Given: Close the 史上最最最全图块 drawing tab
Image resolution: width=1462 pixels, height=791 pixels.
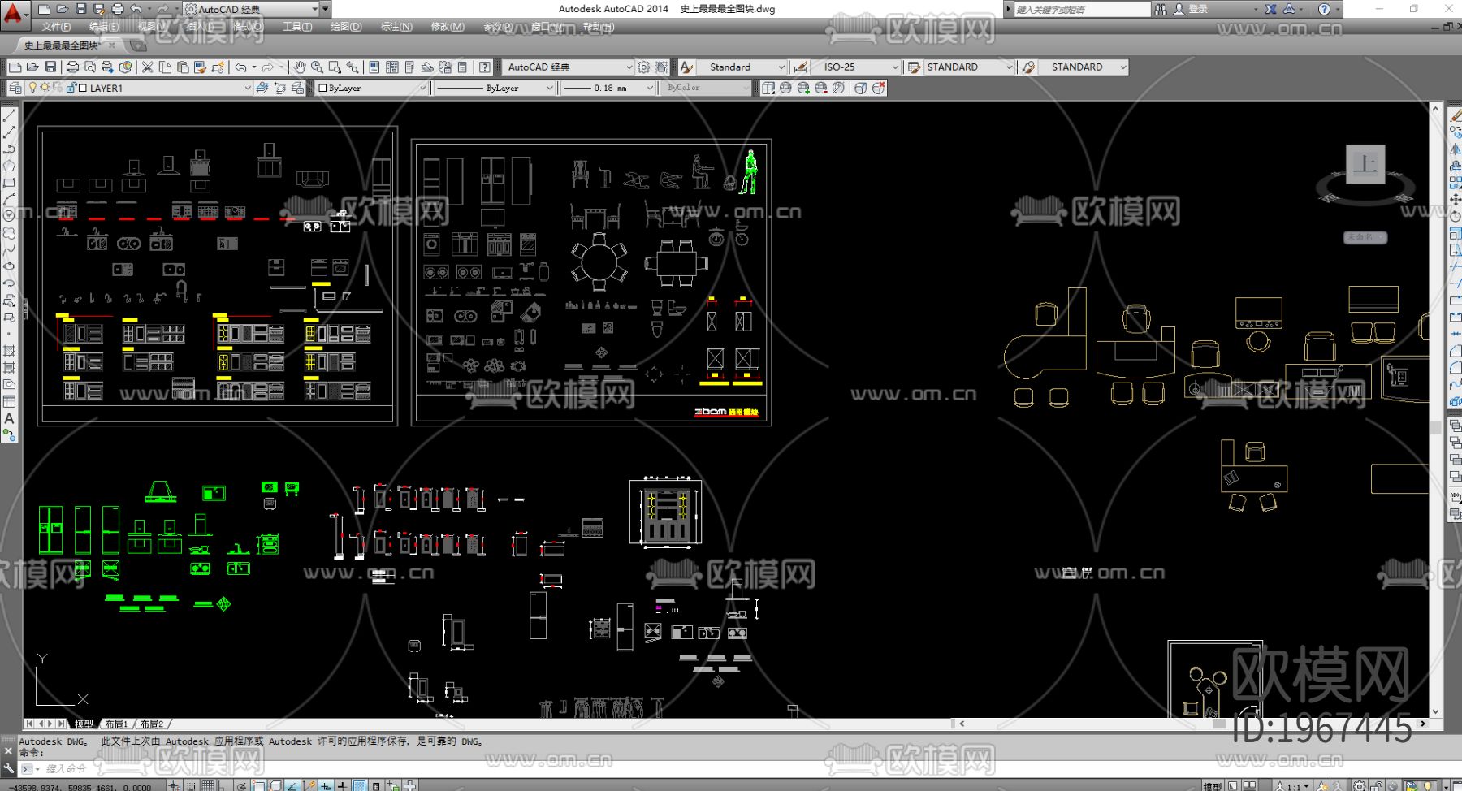Looking at the screenshot, I should tap(112, 45).
